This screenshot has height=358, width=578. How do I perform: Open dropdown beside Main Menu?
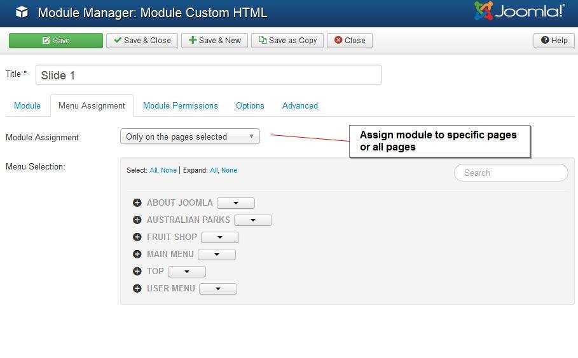click(217, 255)
